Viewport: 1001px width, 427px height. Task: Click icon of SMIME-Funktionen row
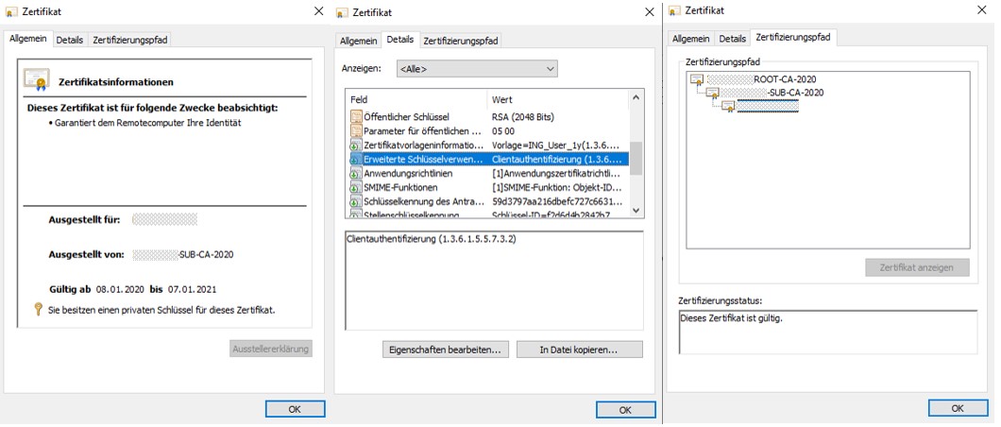(x=356, y=188)
